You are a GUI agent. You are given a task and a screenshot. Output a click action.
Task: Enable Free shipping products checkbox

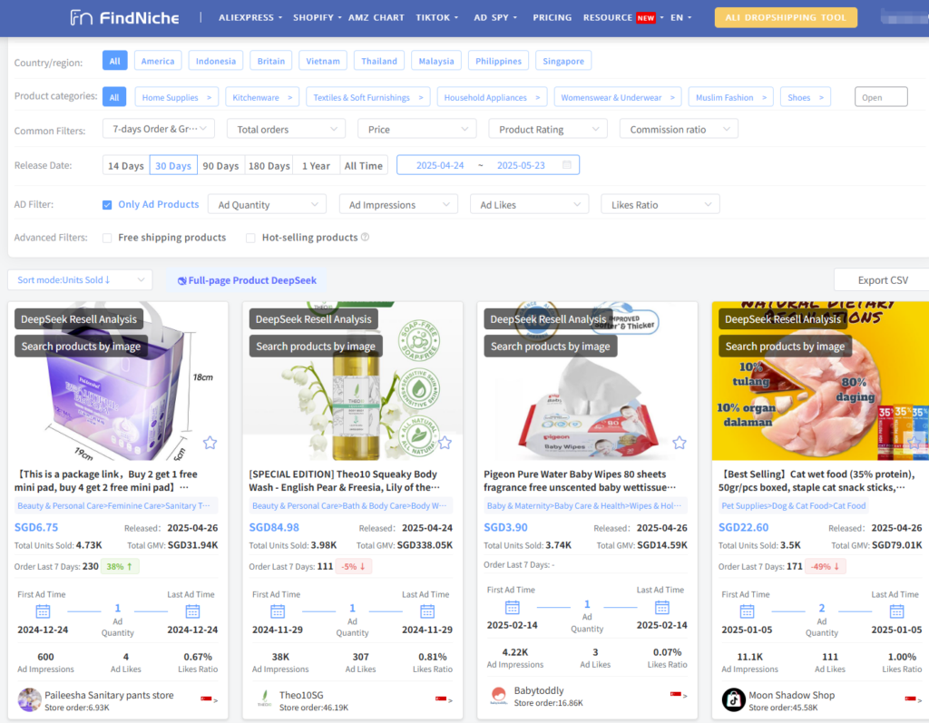107,238
